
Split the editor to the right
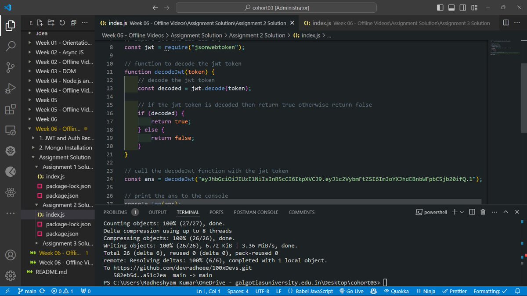point(506,23)
